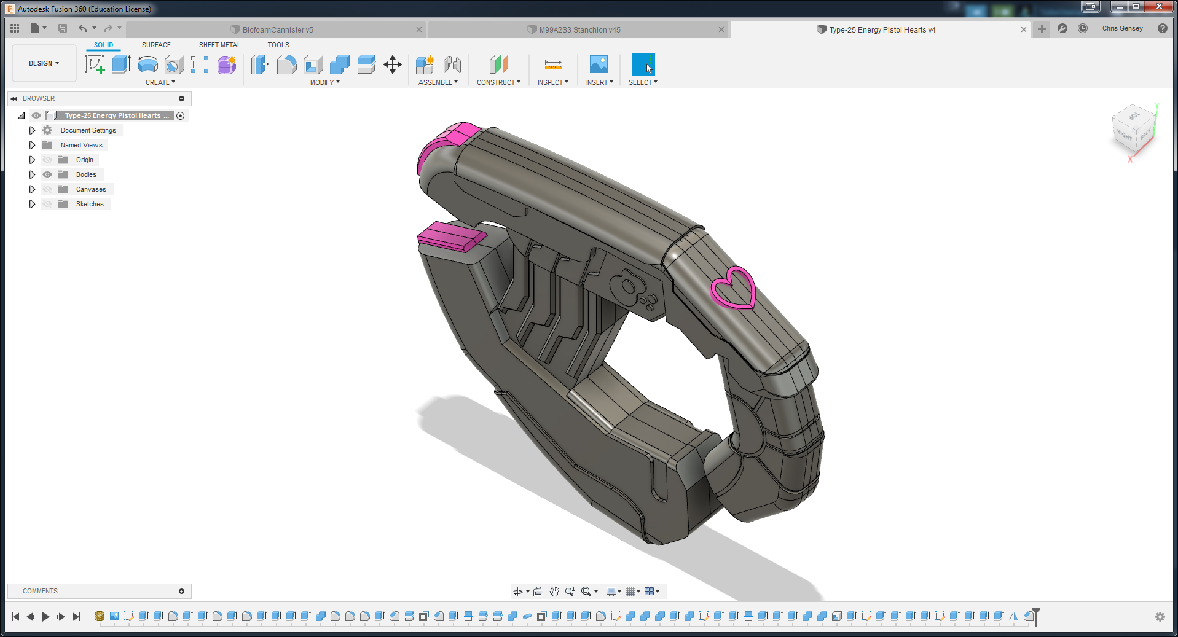The width and height of the screenshot is (1178, 637).
Task: Select the Offset Plane construct icon
Action: pyautogui.click(x=498, y=64)
